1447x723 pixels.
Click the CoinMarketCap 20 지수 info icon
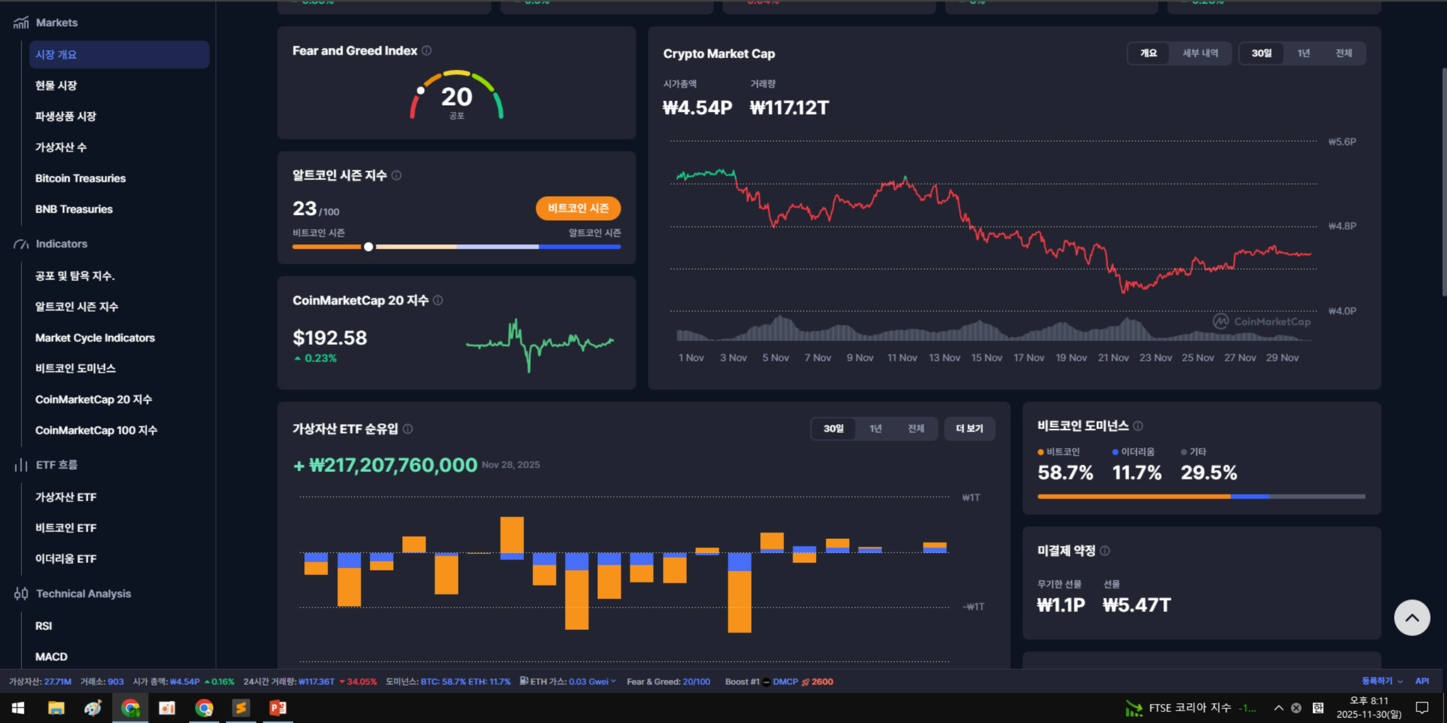[x=438, y=300]
